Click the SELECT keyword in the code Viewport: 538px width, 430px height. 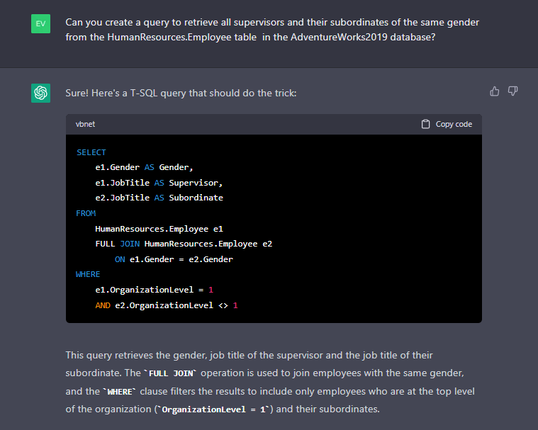tap(91, 152)
